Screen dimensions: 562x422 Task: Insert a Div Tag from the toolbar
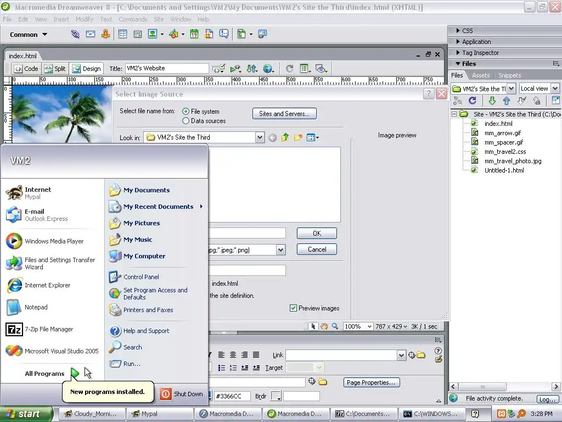pyautogui.click(x=138, y=34)
